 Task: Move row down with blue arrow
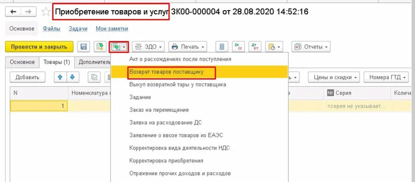[x=72, y=77]
